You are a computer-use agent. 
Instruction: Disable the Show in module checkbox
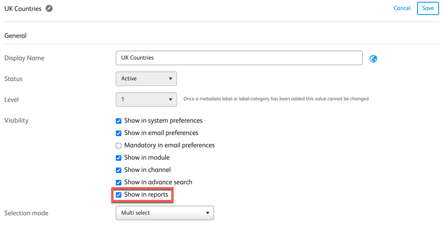(x=119, y=158)
